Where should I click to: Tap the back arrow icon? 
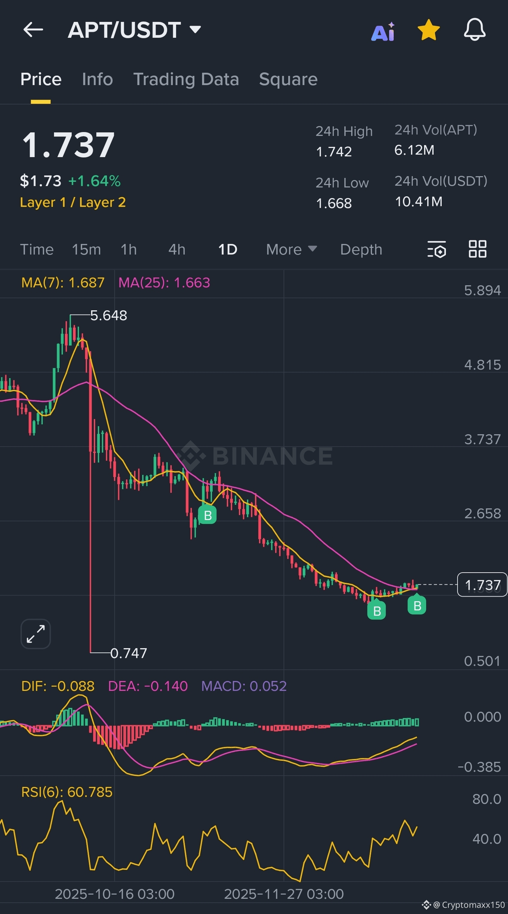tap(33, 29)
